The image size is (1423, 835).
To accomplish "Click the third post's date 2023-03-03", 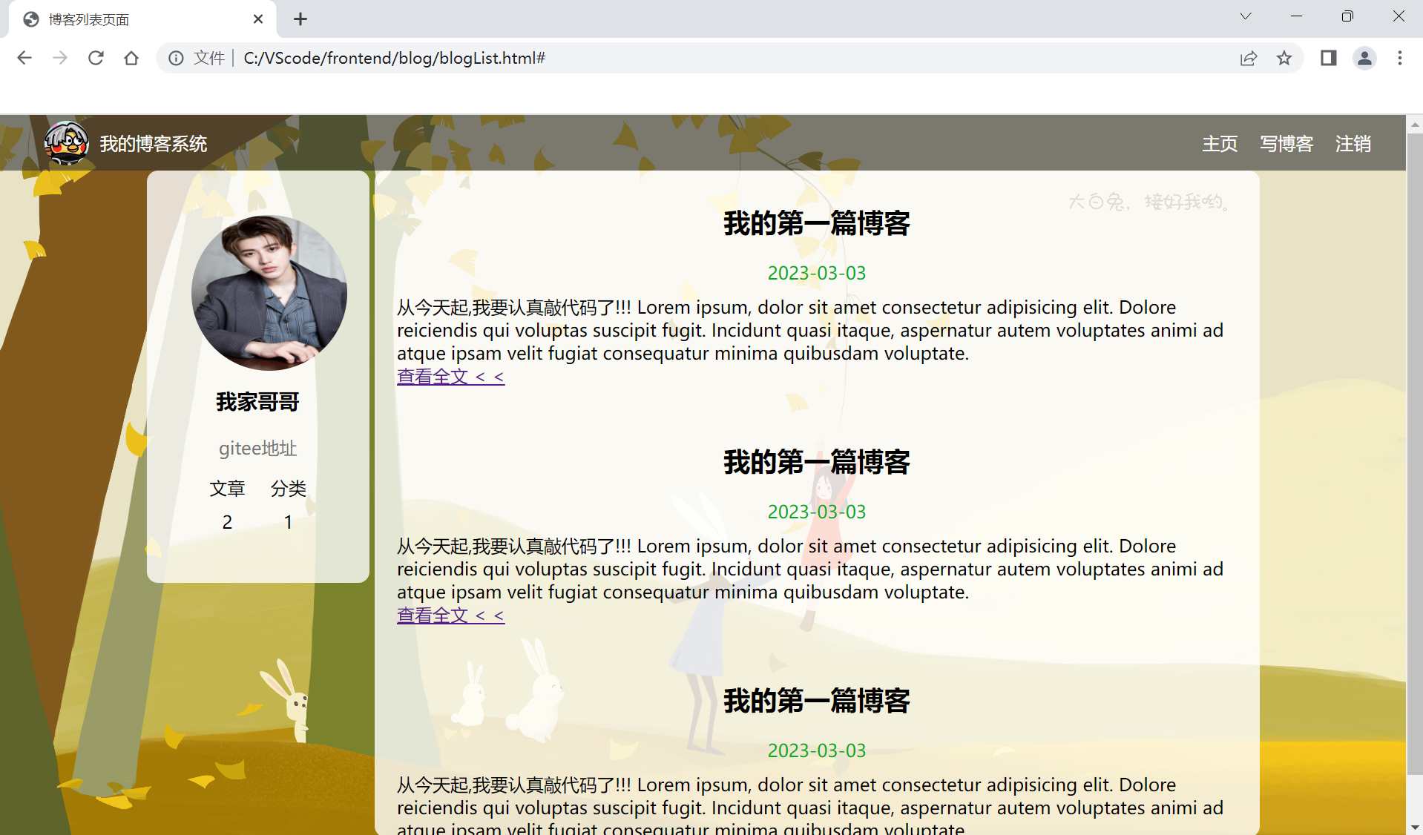I will pos(817,750).
